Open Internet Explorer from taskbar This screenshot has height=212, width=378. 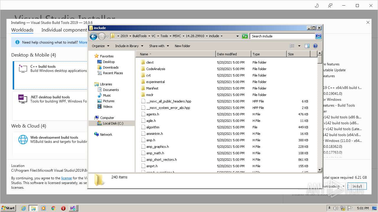[x=23, y=208]
